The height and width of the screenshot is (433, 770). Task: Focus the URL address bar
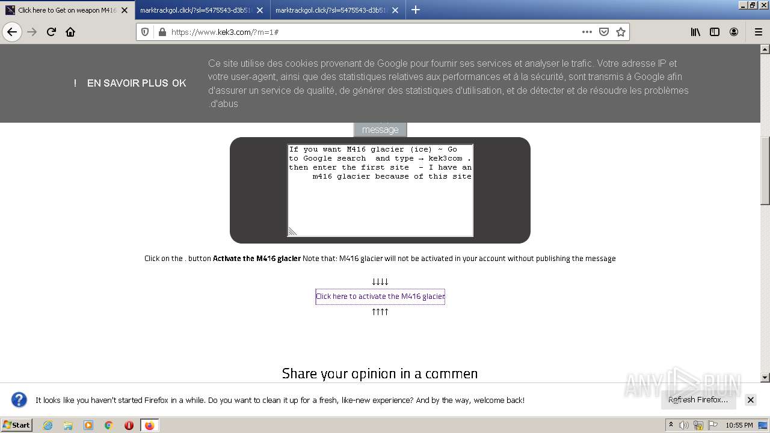point(373,32)
